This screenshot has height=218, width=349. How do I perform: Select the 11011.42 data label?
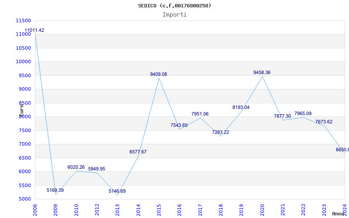pyautogui.click(x=34, y=30)
